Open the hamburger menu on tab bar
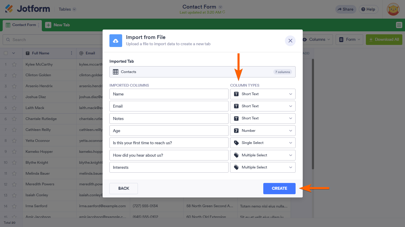Screen dimensions: 405x227 tap(399, 25)
